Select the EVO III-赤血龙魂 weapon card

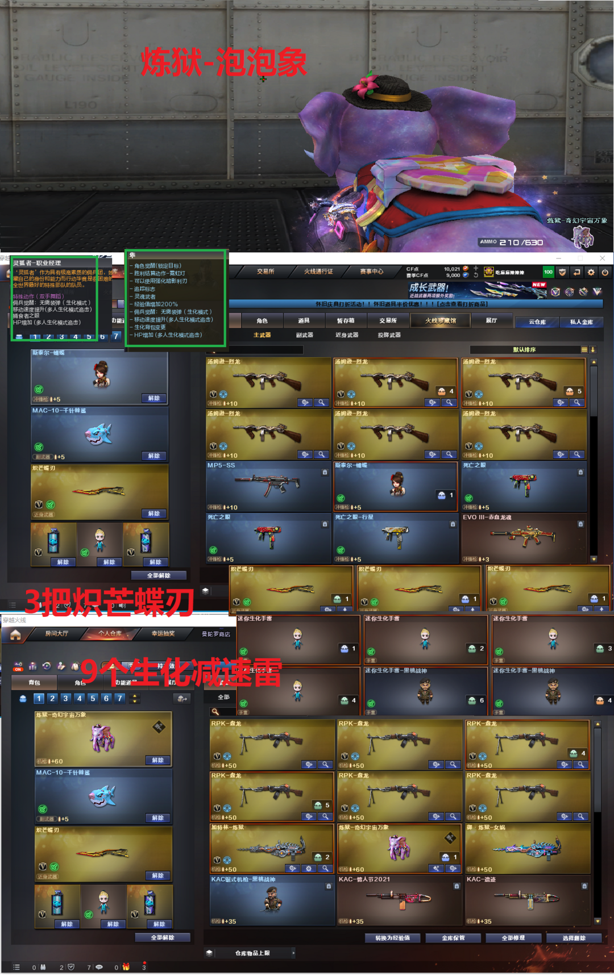[524, 538]
